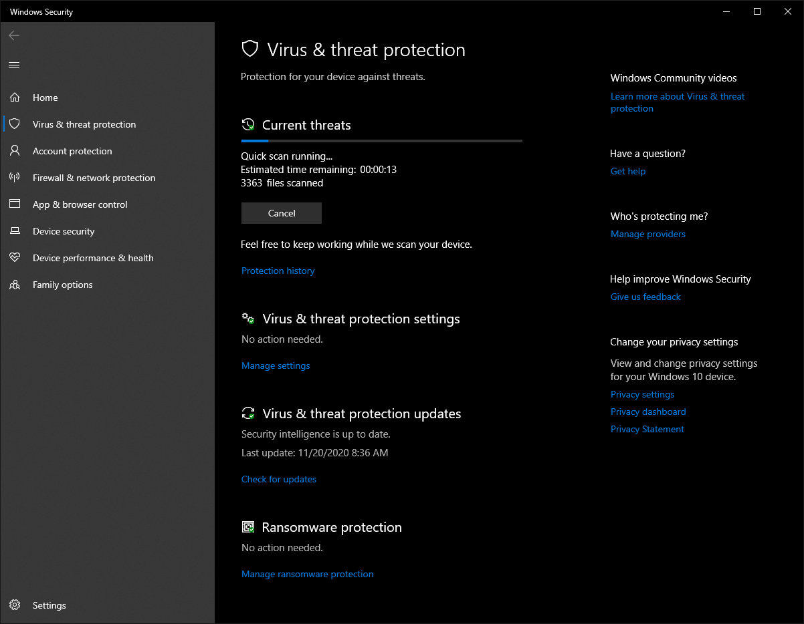This screenshot has width=804, height=624.
Task: Click the Home house icon
Action: click(15, 98)
